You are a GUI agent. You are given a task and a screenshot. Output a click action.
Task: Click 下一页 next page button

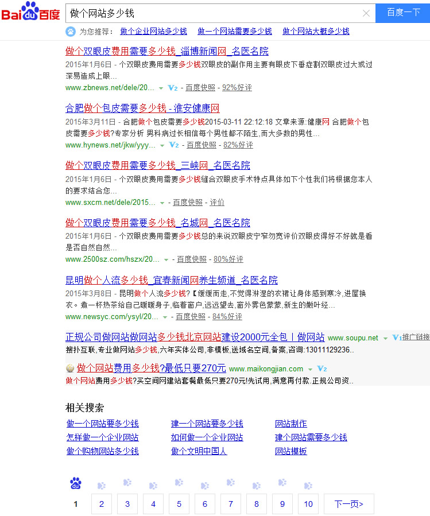[349, 504]
